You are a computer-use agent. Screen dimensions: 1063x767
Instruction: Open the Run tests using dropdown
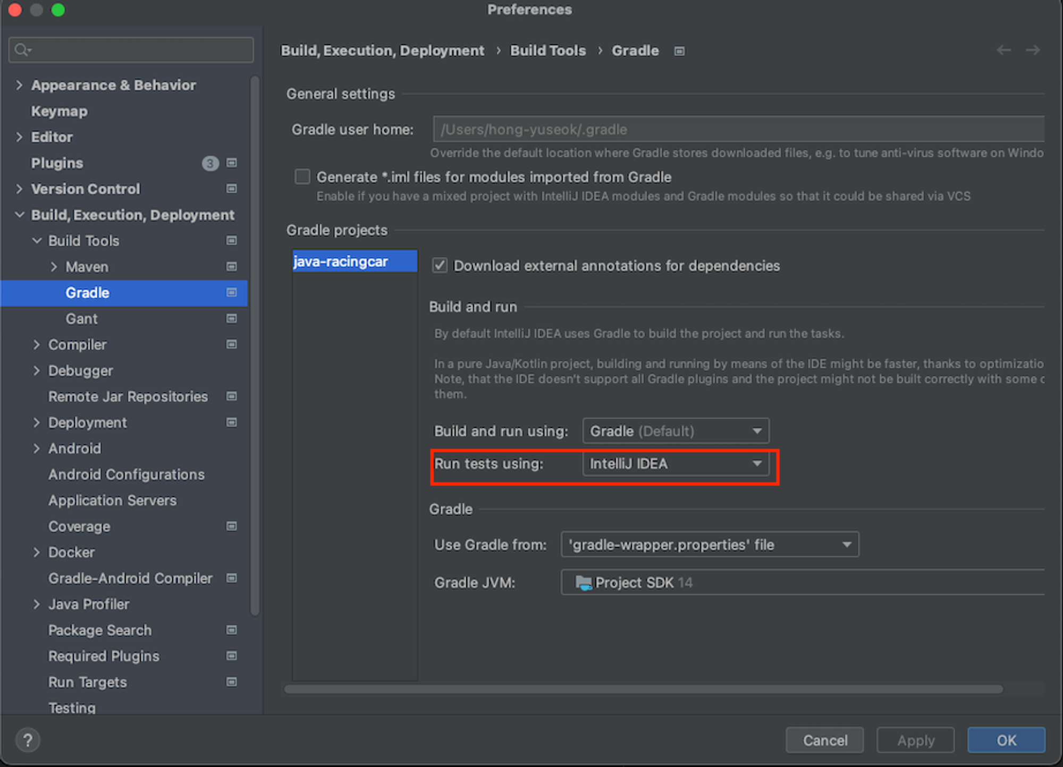(x=676, y=464)
